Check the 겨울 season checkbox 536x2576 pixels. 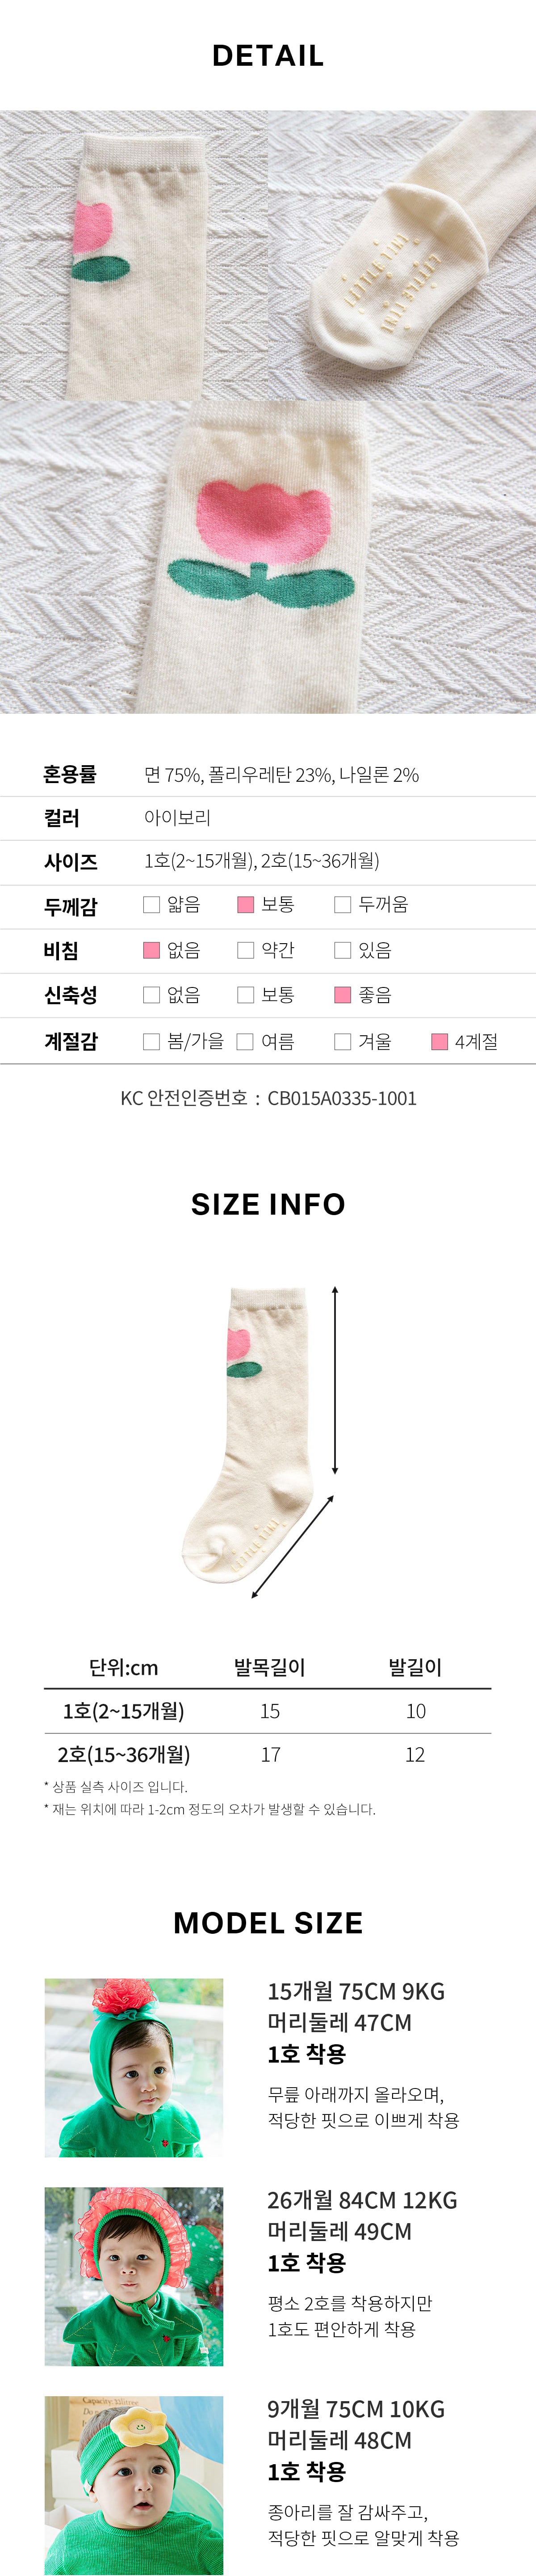tap(342, 1042)
